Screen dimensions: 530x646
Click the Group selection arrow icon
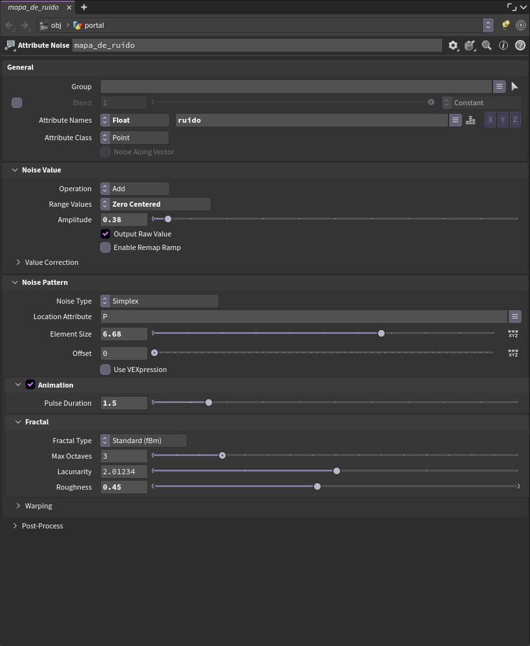tap(514, 87)
